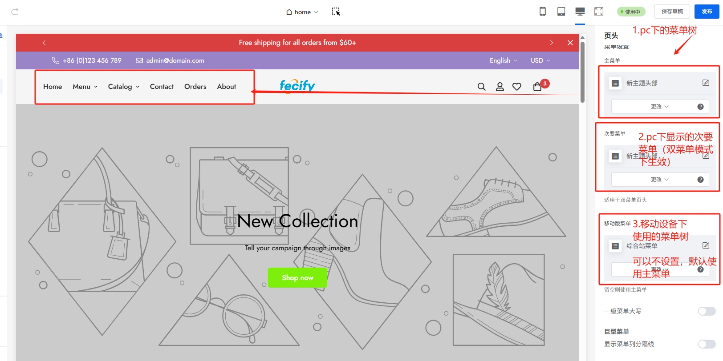Go to the Contact menu item

[x=162, y=87]
